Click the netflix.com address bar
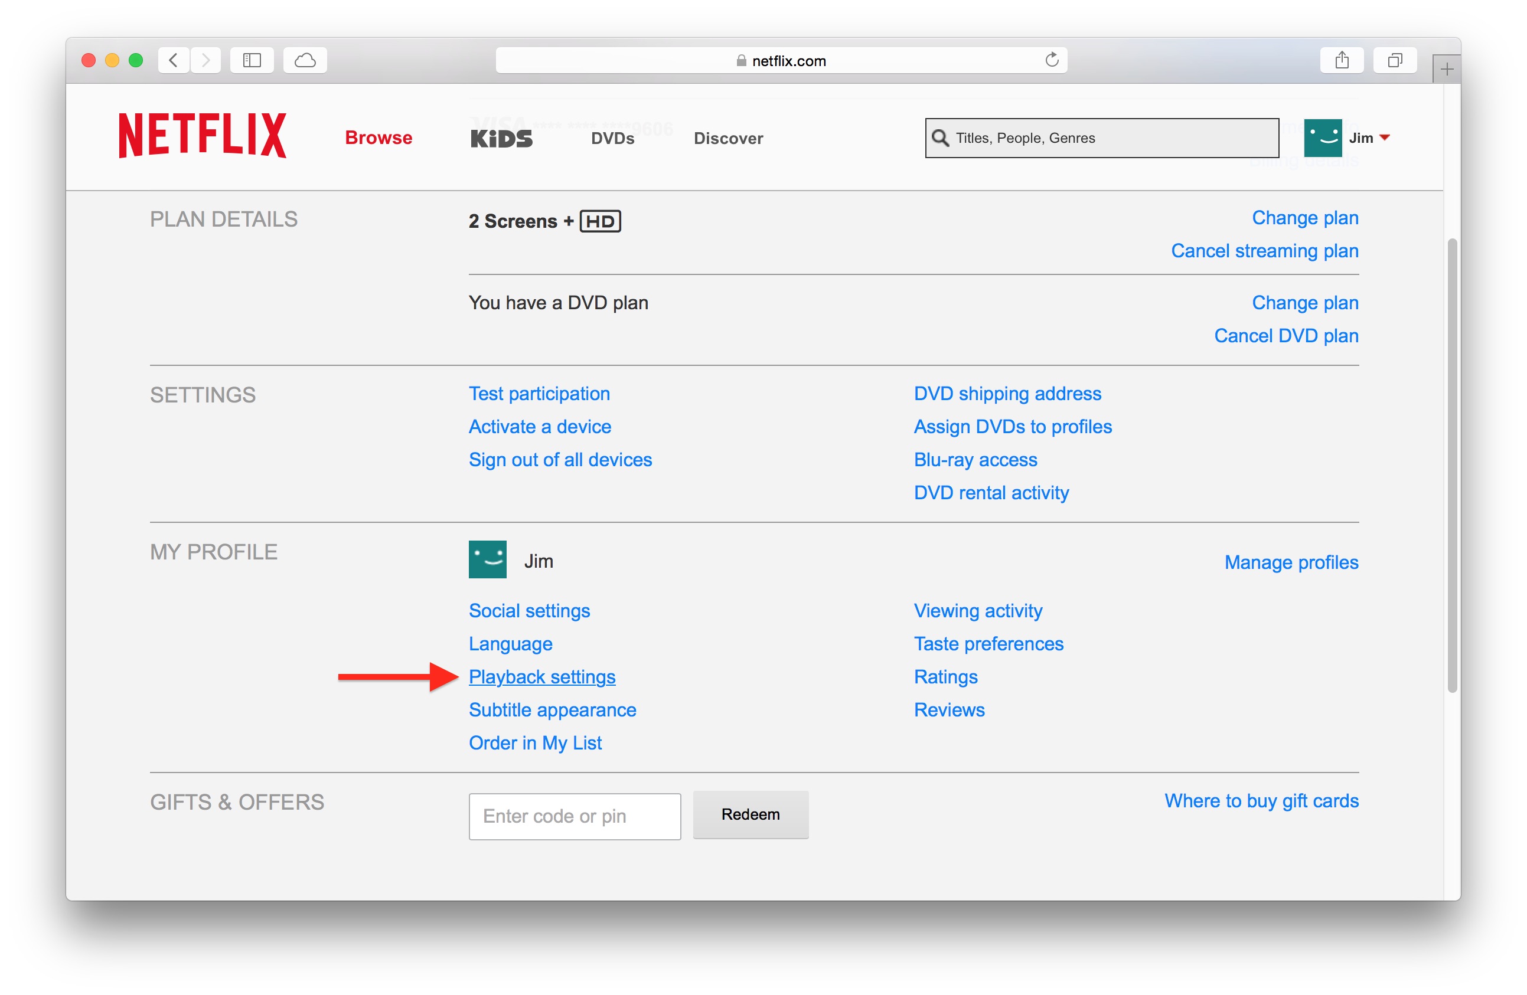The width and height of the screenshot is (1527, 995). tap(781, 60)
